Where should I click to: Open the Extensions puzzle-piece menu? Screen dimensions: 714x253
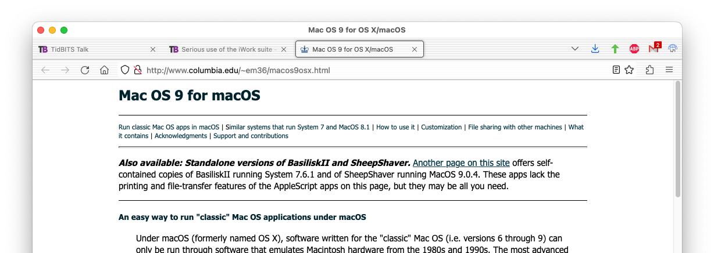click(650, 70)
